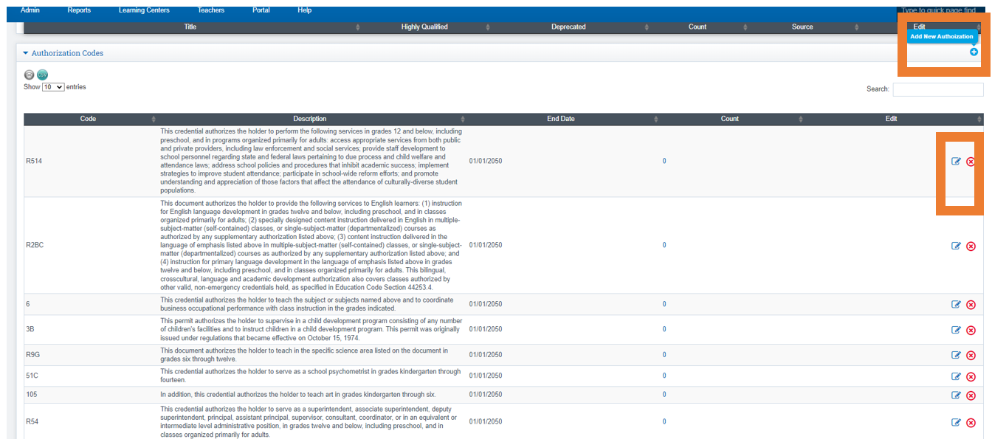Image resolution: width=992 pixels, height=442 pixels.
Task: Open the edit pencil icon for code 51C
Action: click(x=956, y=376)
